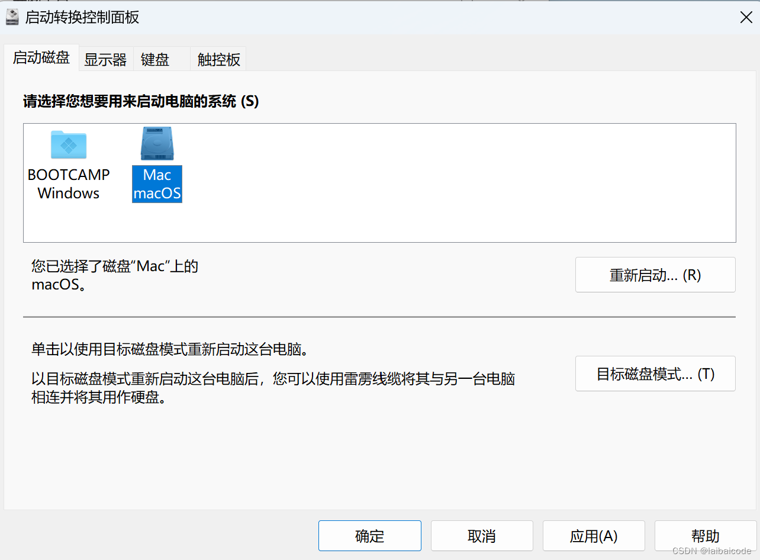Open 帮助 for this panel
Screen dimensions: 760x560
[x=706, y=536]
